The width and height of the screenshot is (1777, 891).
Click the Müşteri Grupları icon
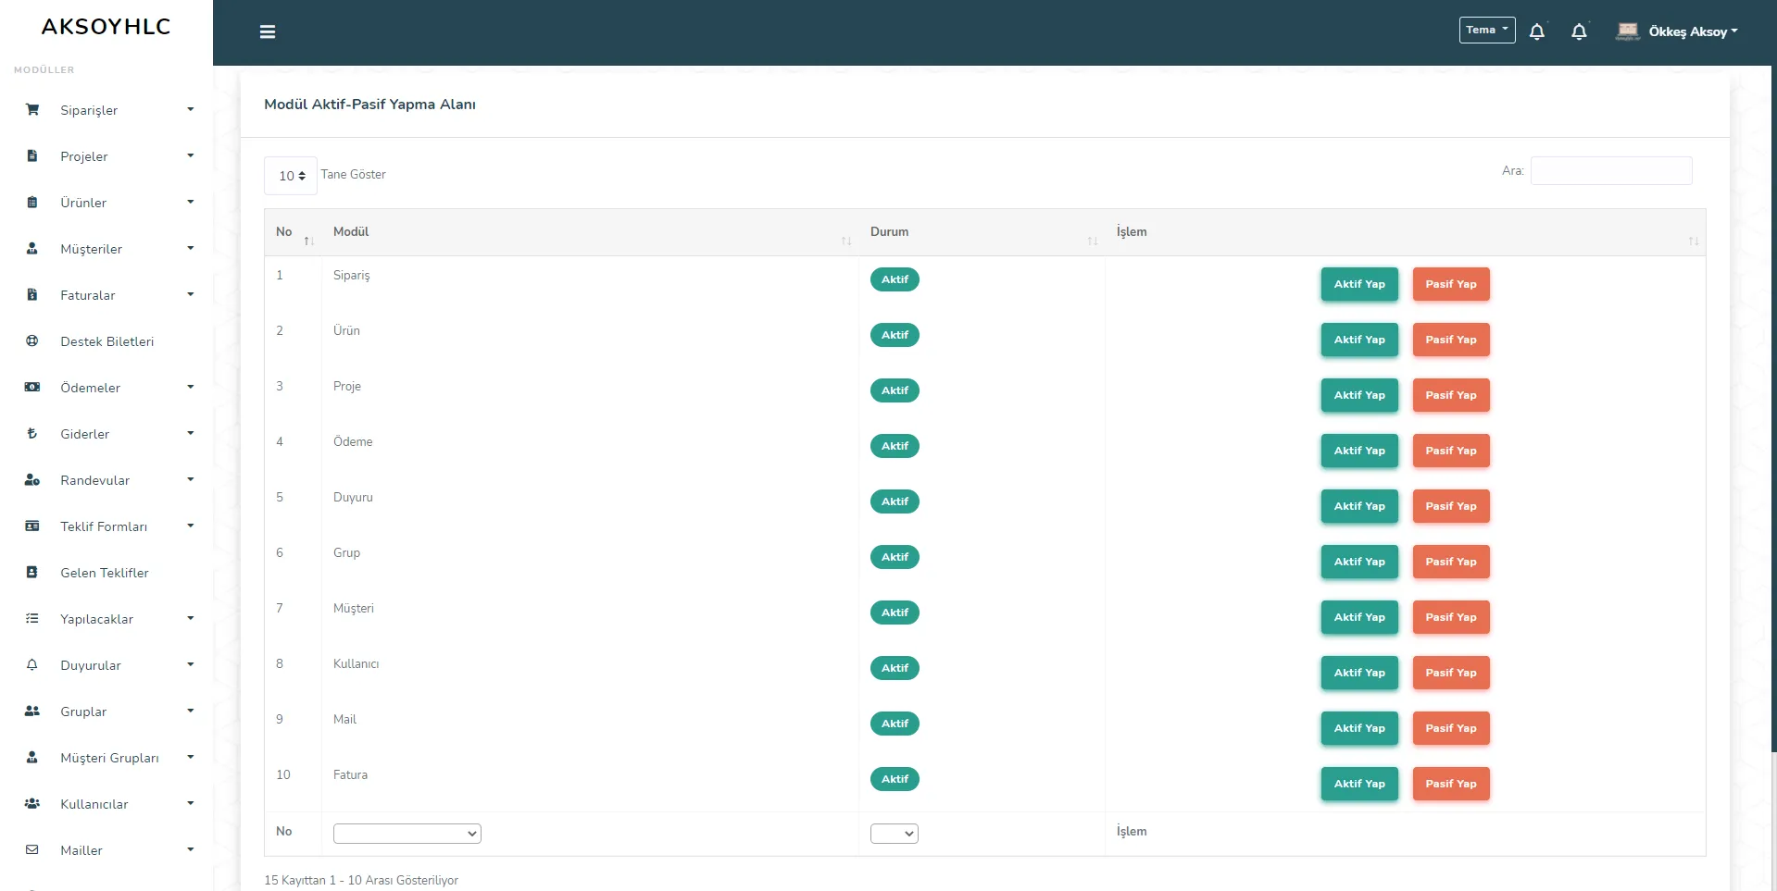(x=32, y=758)
